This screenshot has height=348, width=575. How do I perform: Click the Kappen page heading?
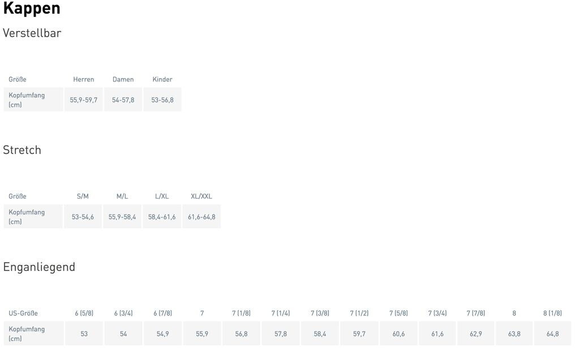coord(32,8)
